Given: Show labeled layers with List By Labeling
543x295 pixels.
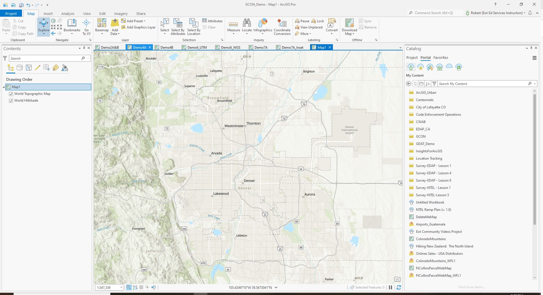Looking at the screenshot, I should click(x=56, y=68).
